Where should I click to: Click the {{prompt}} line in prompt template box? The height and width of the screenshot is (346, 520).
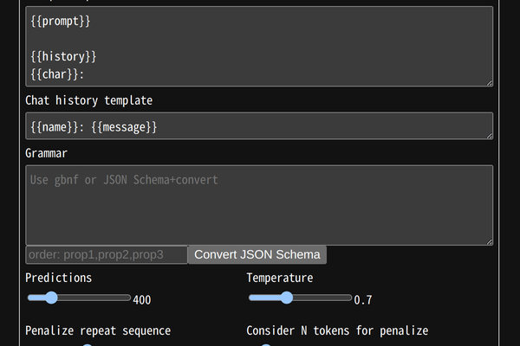tap(61, 22)
